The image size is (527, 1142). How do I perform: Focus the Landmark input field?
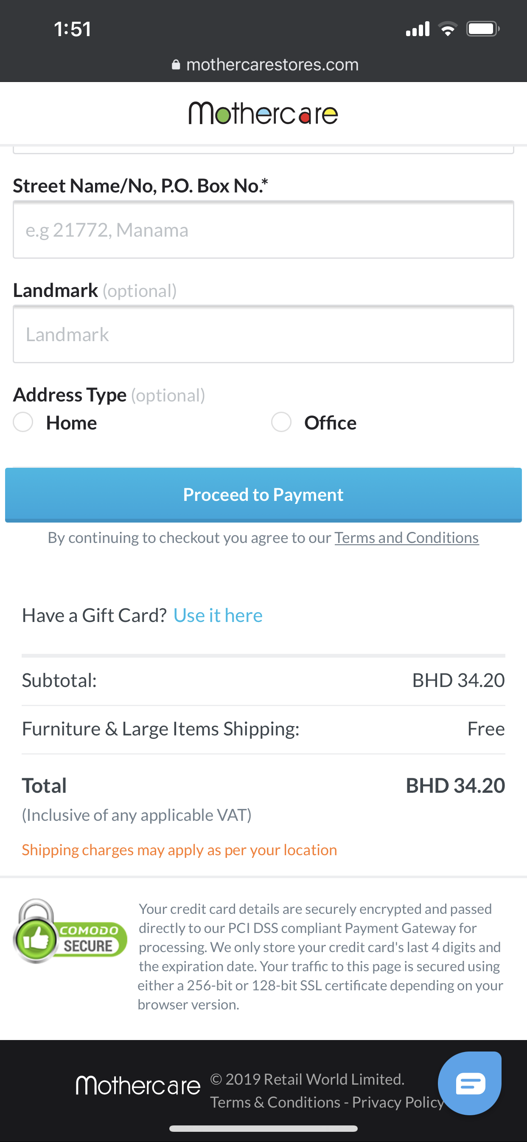click(263, 334)
